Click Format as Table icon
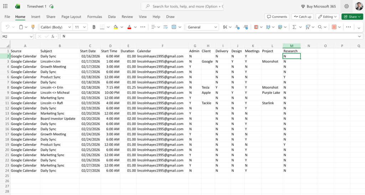 pyautogui.click(x=280, y=27)
